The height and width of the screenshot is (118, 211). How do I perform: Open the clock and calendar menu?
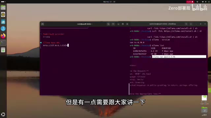pyautogui.click(x=109, y=2)
